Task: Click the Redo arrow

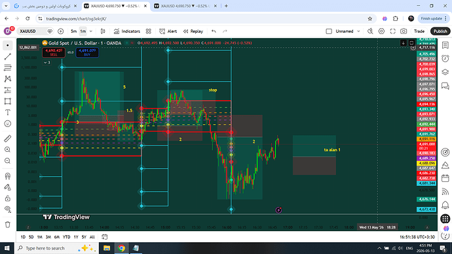Action: coord(225,31)
